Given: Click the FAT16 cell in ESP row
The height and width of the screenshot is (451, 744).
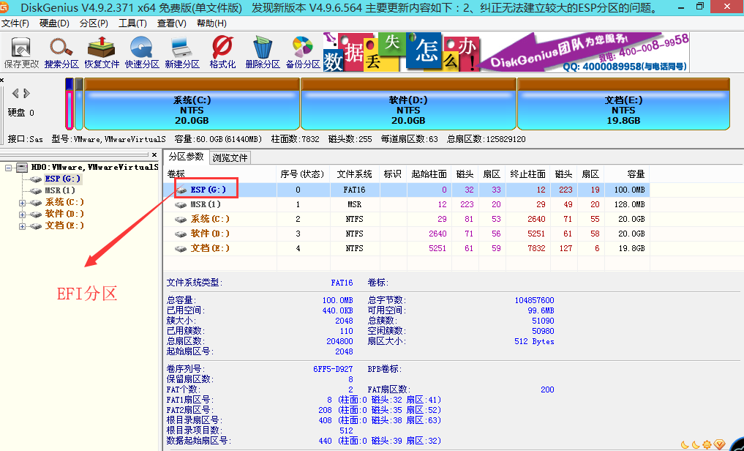Looking at the screenshot, I should click(355, 190).
